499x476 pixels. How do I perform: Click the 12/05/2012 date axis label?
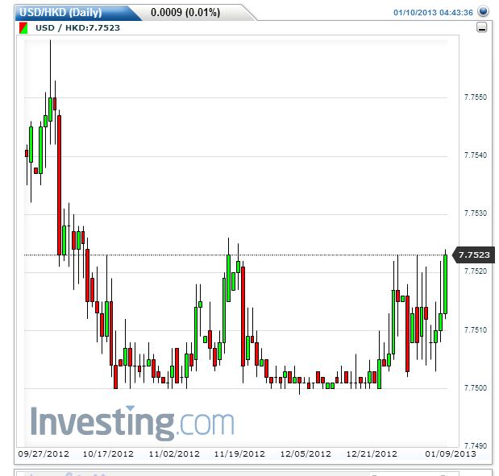[306, 453]
